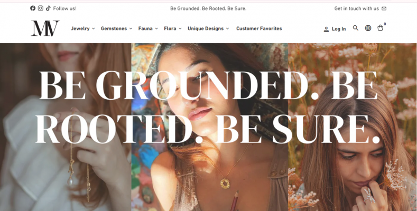The image size is (417, 211).
Task: Click the Log In person icon
Action: tap(326, 29)
